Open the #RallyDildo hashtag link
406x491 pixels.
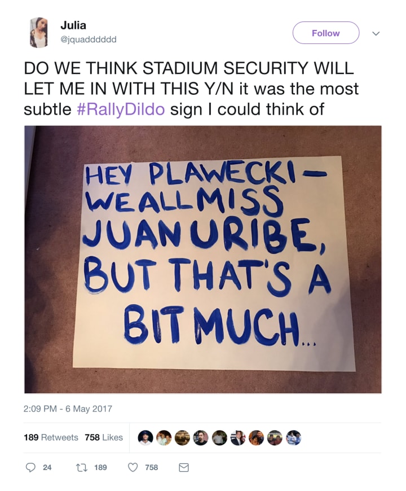pyautogui.click(x=121, y=109)
